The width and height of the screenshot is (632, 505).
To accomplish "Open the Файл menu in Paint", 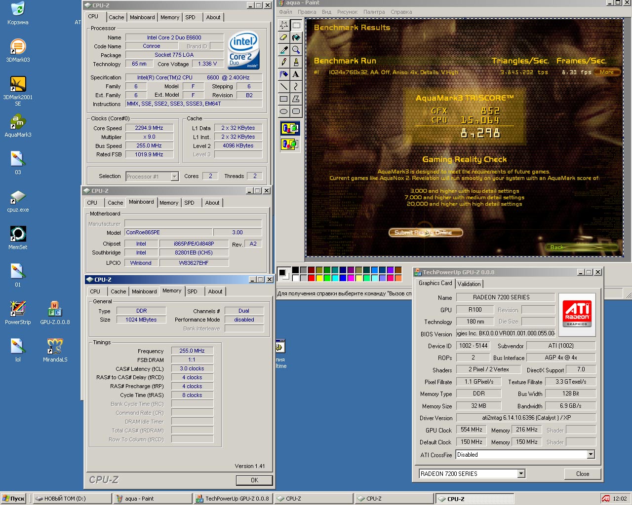I will pos(285,12).
